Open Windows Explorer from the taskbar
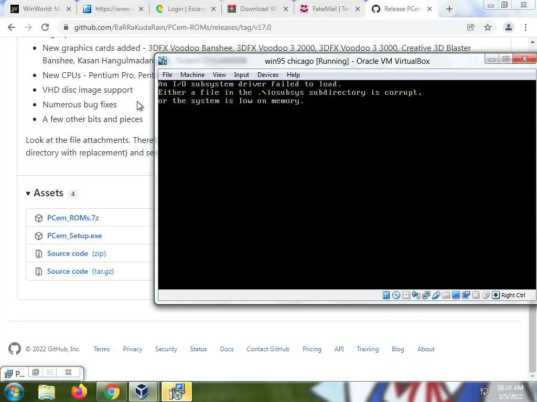 pyautogui.click(x=47, y=392)
